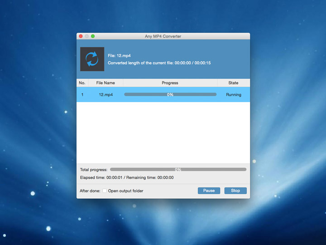Click the Total progress label

[94, 170]
